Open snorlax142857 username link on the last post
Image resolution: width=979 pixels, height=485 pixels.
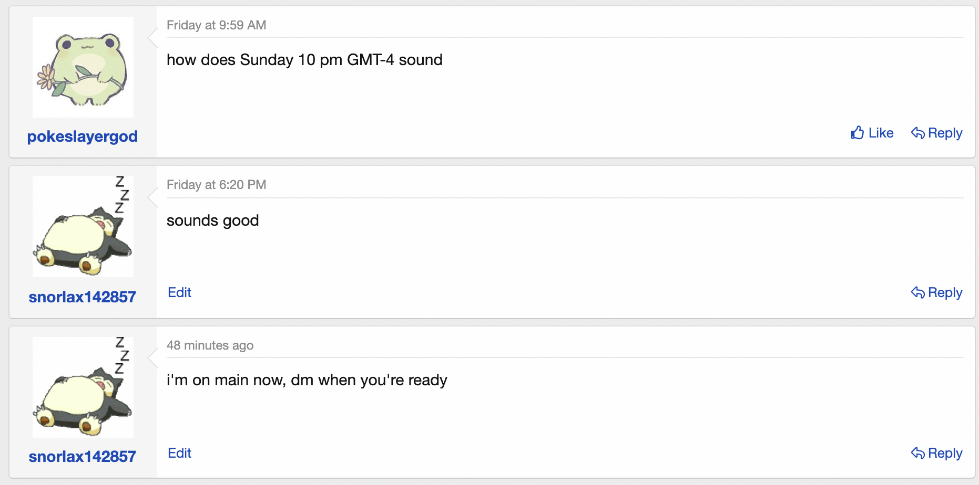(x=83, y=457)
